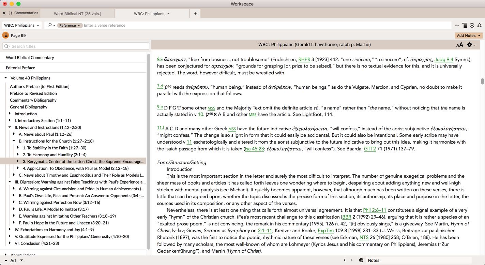Open the Judg 9:4 reference link
485x265 pixels.
coord(443,59)
